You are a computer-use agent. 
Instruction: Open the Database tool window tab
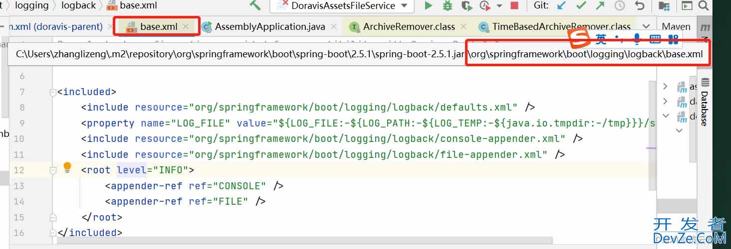pyautogui.click(x=705, y=102)
